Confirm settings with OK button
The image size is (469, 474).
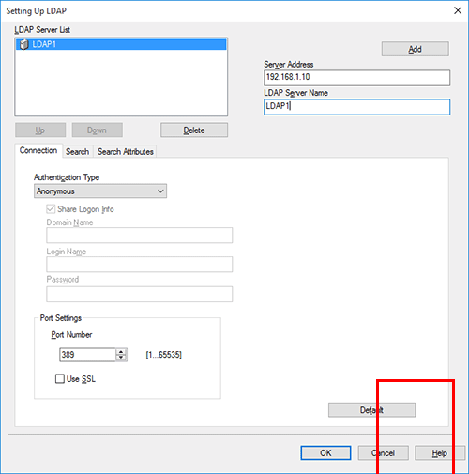pos(325,453)
